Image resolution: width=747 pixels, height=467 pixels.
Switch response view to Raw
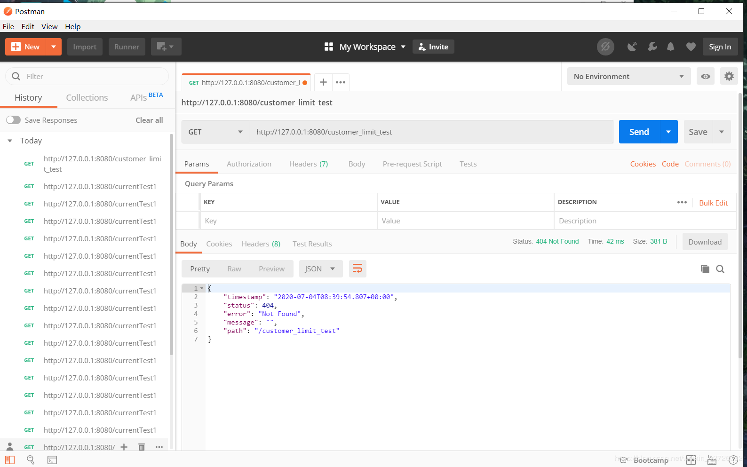[x=234, y=269]
